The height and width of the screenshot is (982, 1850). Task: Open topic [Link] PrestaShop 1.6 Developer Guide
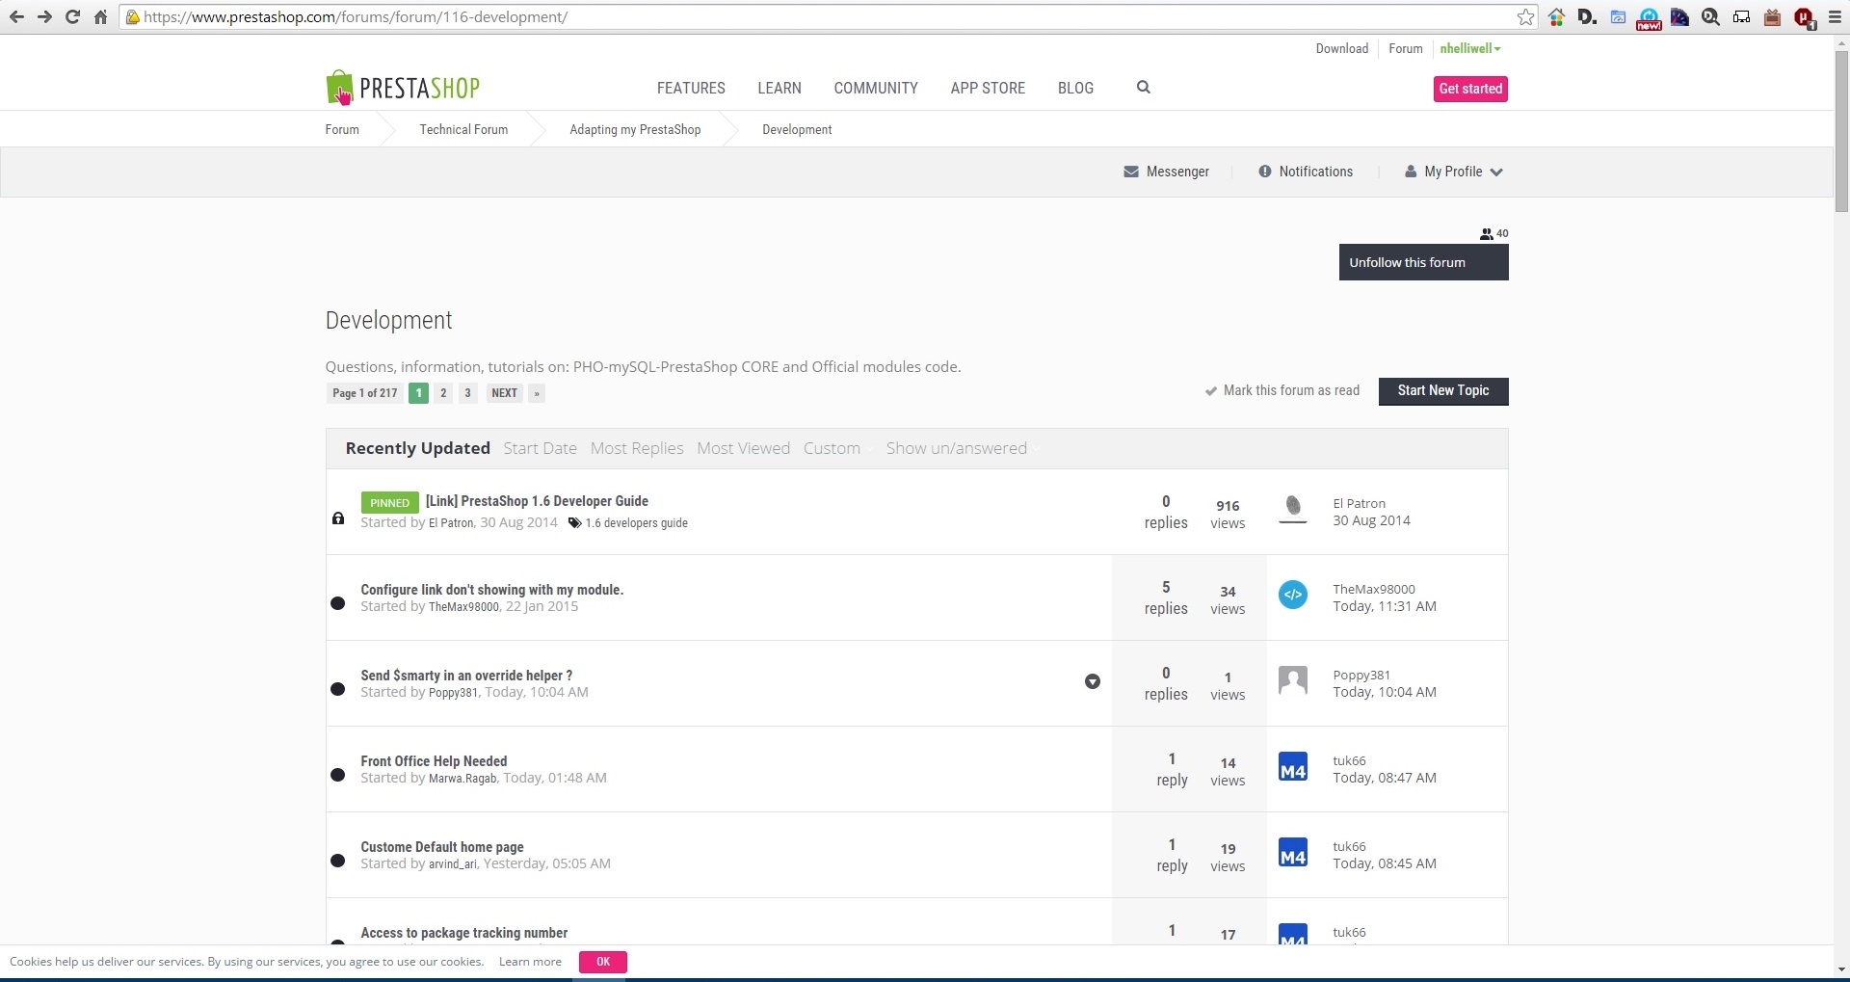(x=537, y=501)
